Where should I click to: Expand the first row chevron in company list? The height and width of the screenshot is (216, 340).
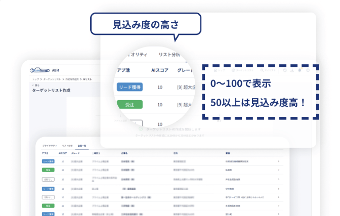click(278, 162)
